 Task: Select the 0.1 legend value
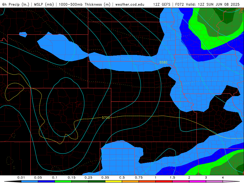pyautogui.click(x=55, y=178)
